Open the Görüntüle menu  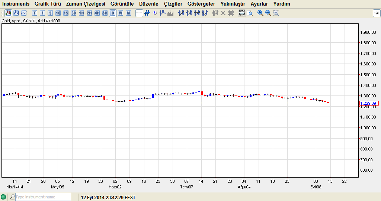pos(122,4)
